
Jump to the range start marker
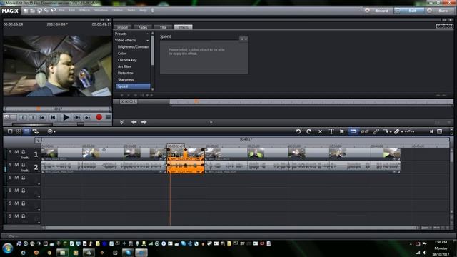click(43, 117)
